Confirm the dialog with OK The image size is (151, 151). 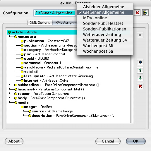coord(136,141)
